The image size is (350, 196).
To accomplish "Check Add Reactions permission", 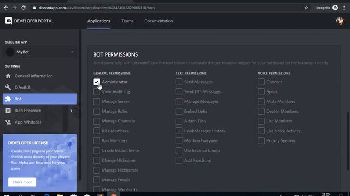I will tap(179, 160).
